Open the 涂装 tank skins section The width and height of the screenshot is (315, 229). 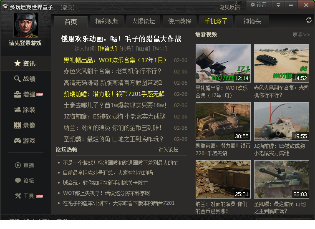tap(25, 110)
